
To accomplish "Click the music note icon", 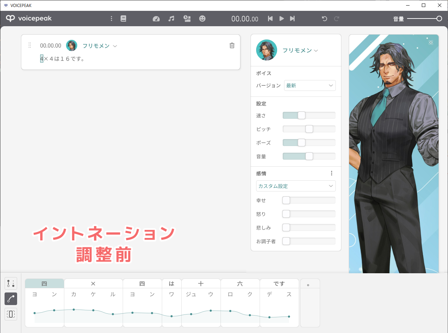I will (171, 19).
